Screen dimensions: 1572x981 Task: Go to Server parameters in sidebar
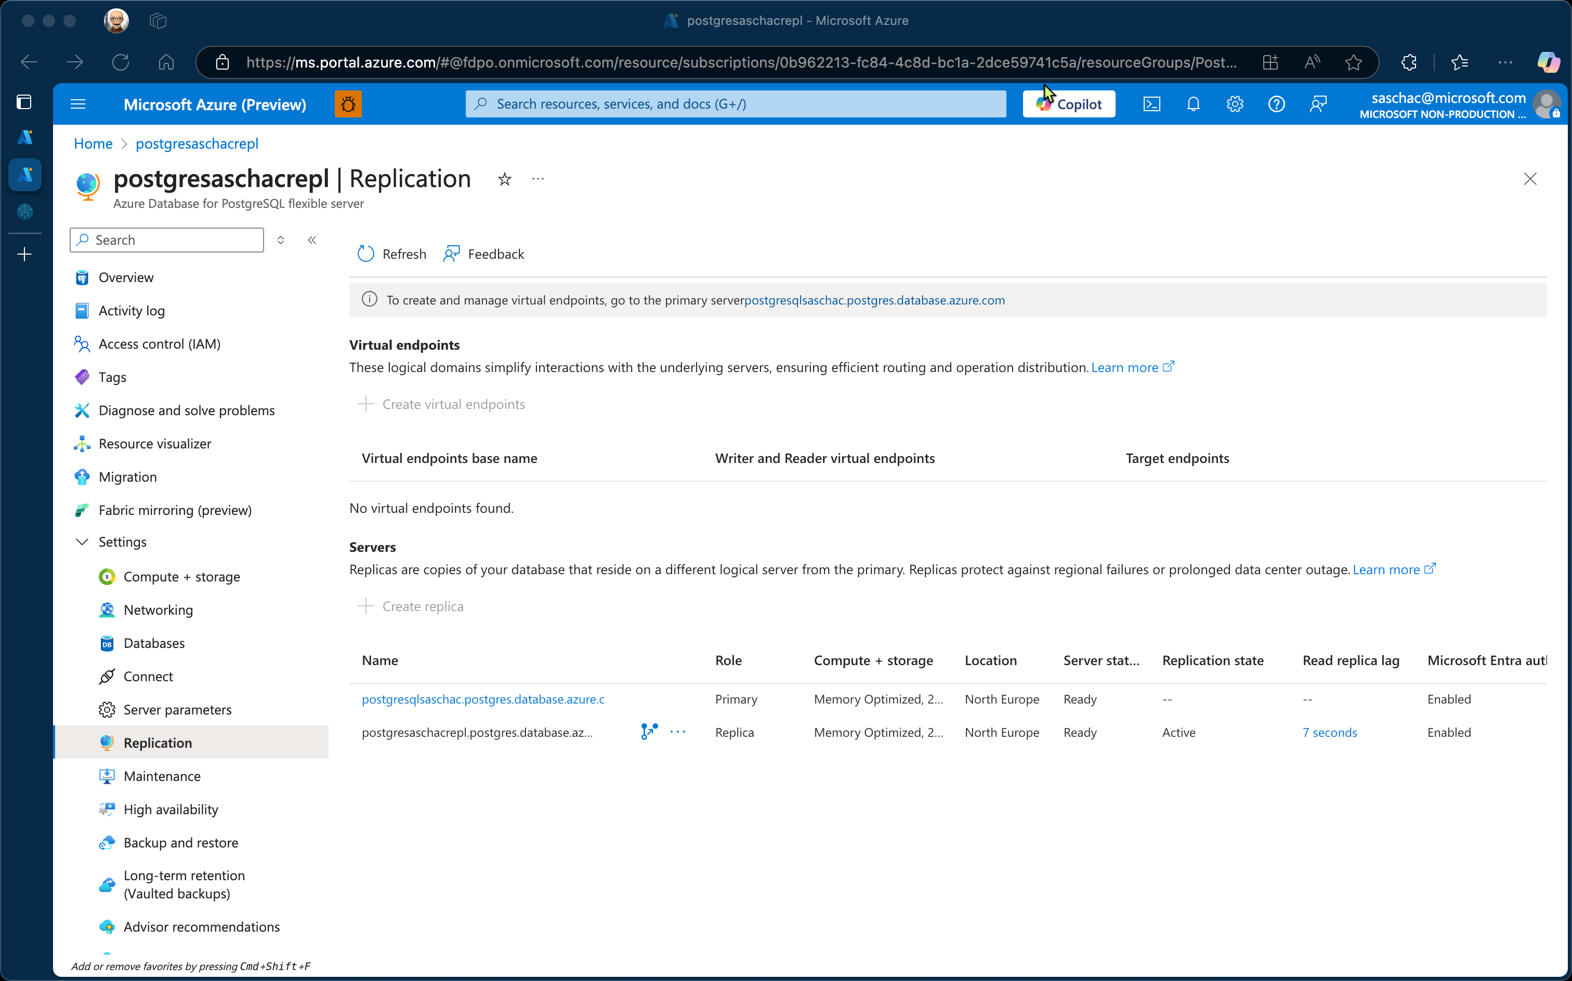pyautogui.click(x=177, y=709)
